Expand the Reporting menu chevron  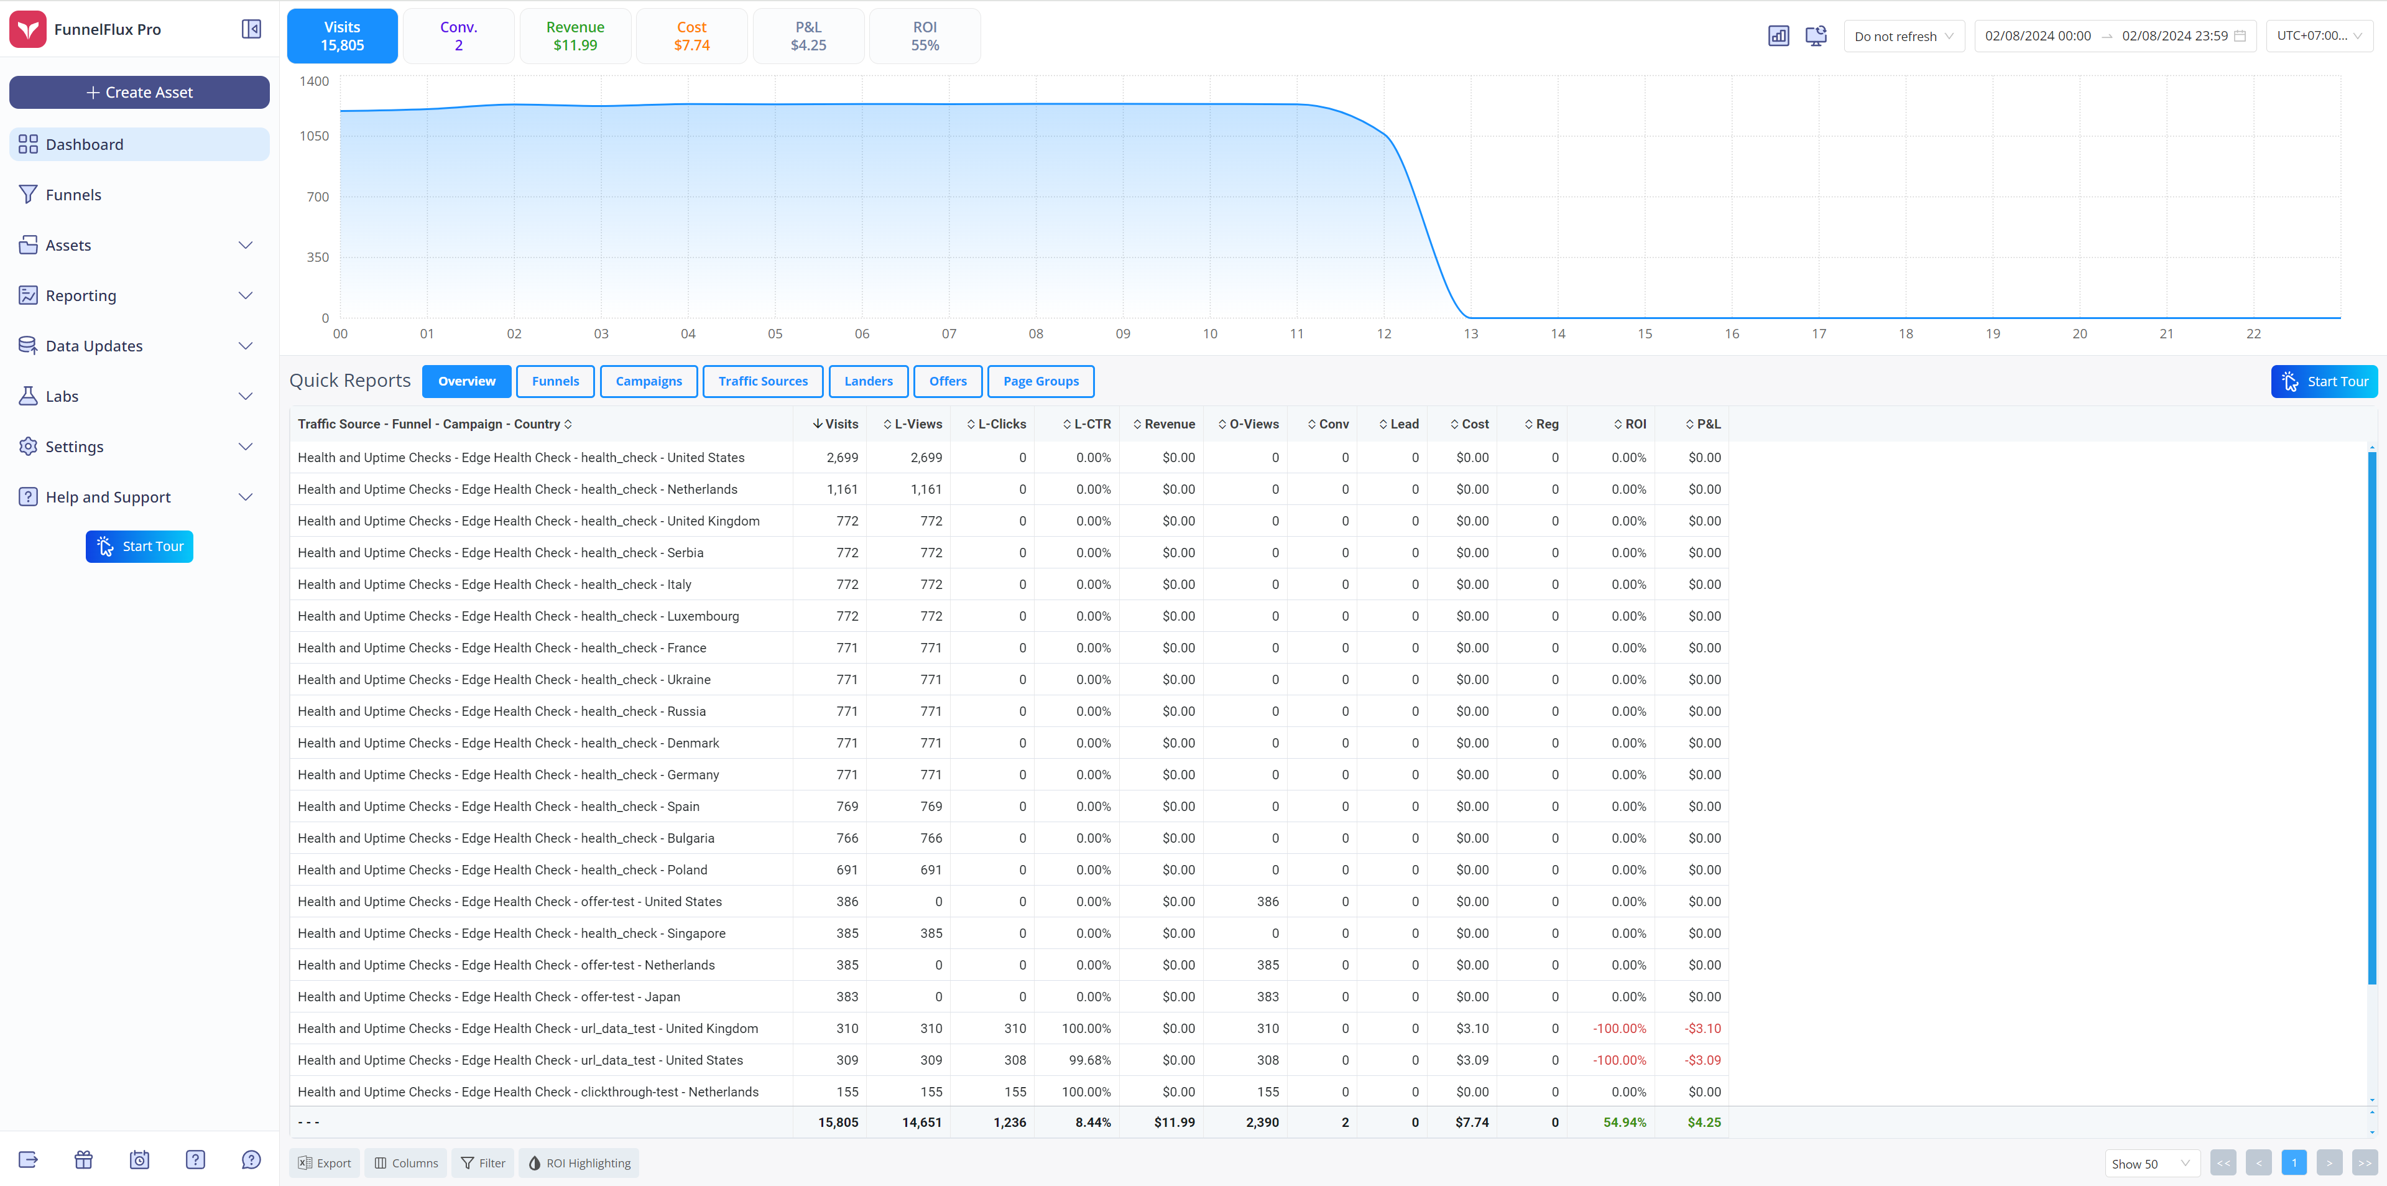pyautogui.click(x=246, y=295)
